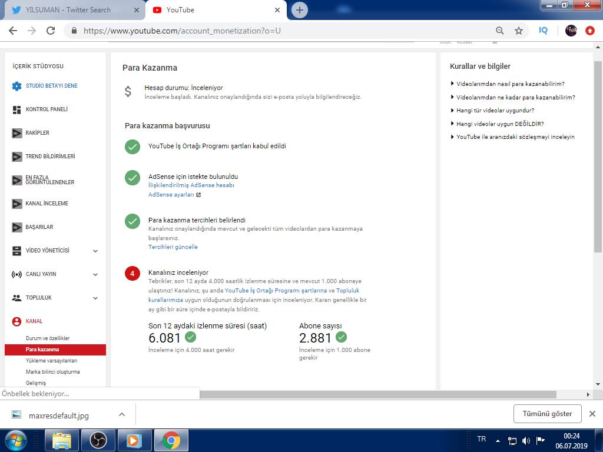Image resolution: width=603 pixels, height=452 pixels.
Task: Select the YouTube browser tab
Action: coord(216,10)
